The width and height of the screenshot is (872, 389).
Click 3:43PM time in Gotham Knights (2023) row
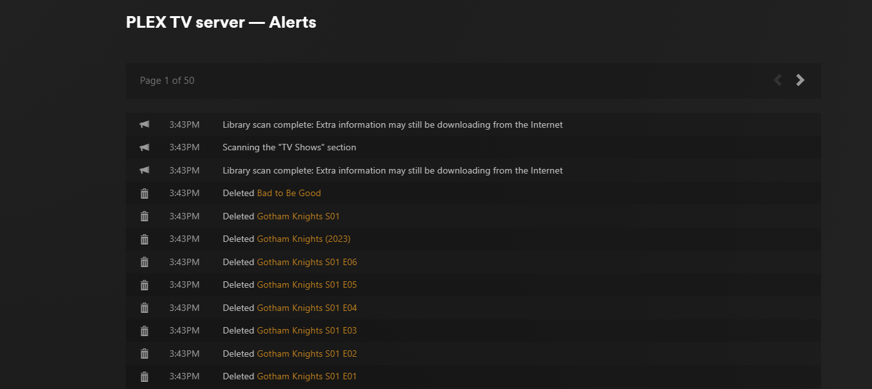184,239
